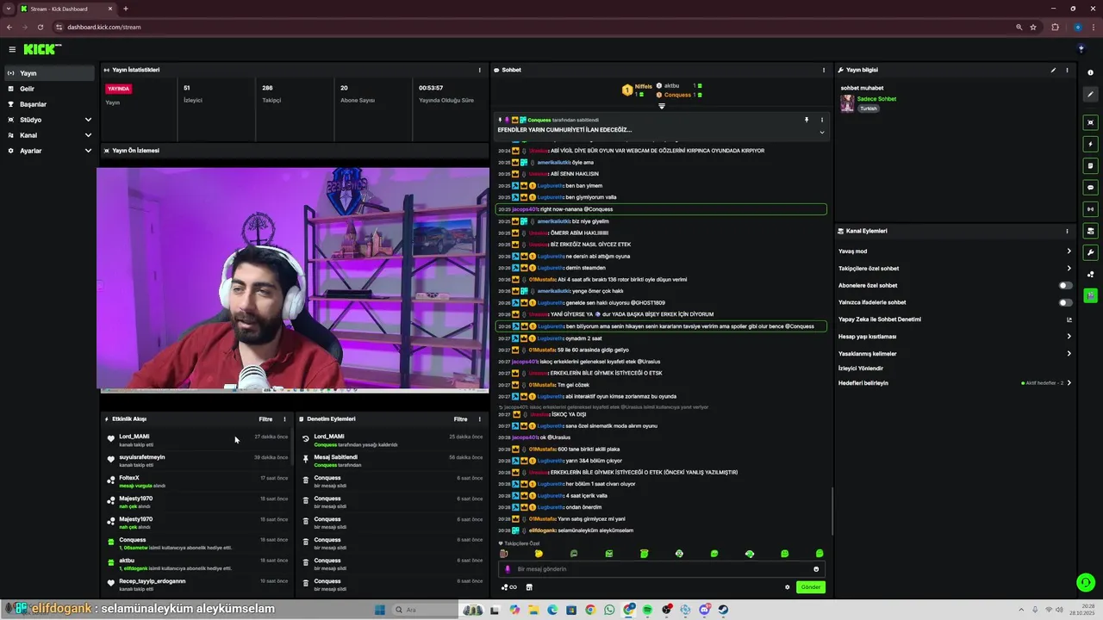The width and height of the screenshot is (1103, 620).
Task: Click Sadece Sohbet category link
Action: pyautogui.click(x=876, y=99)
